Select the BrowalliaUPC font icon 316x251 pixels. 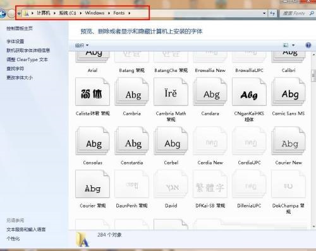pos(249,57)
